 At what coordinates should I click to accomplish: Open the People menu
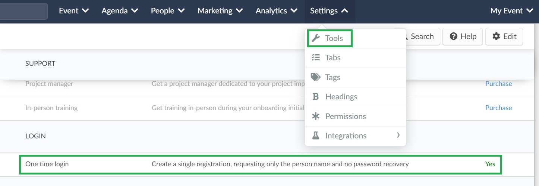pos(168,11)
